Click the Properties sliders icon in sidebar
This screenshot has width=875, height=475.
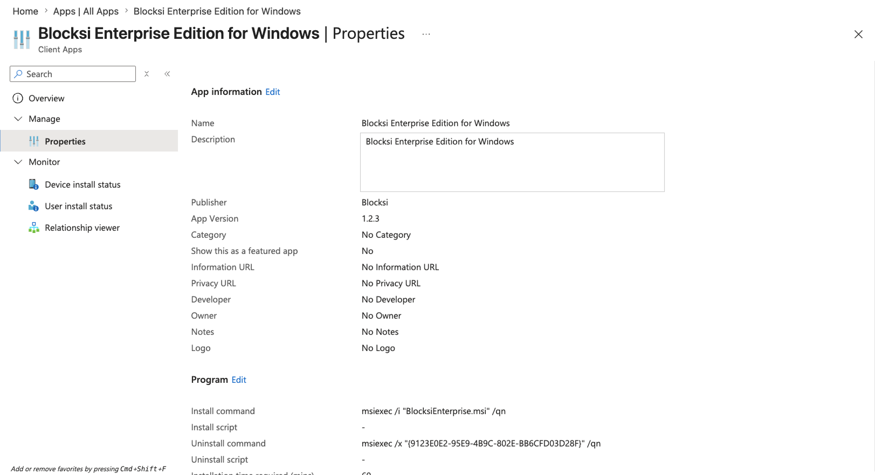click(34, 141)
